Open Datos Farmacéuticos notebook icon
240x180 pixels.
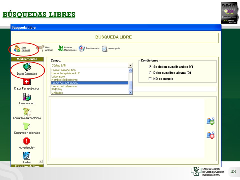coord(27,82)
